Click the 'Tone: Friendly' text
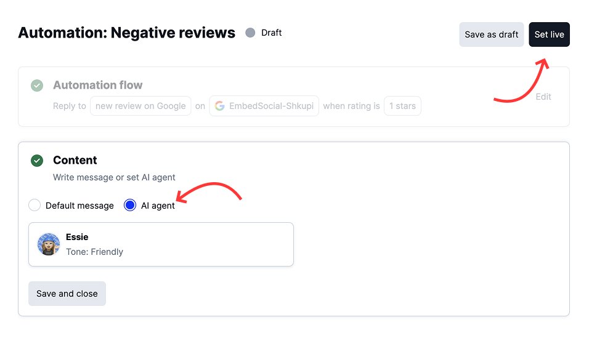Viewport: 597px width, 341px height. coord(94,252)
